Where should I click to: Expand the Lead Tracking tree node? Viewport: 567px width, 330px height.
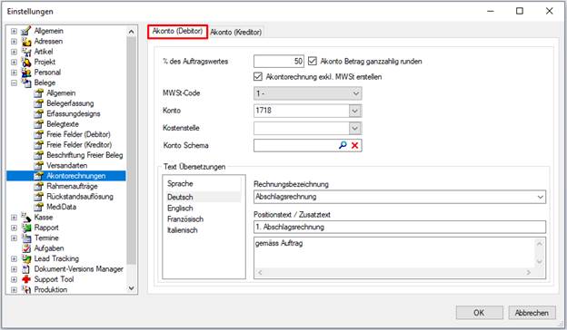(x=14, y=259)
